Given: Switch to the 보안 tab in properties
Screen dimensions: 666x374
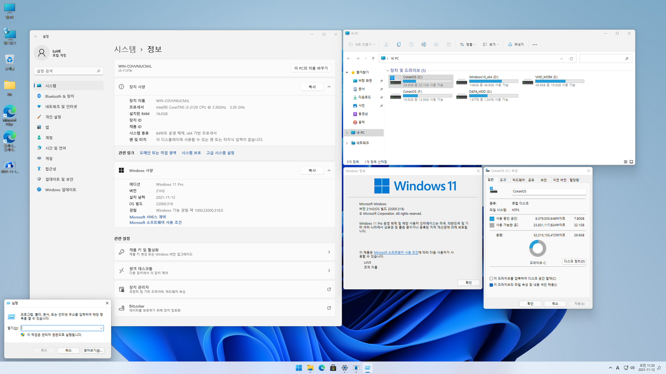Looking at the screenshot, I should pos(544,180).
